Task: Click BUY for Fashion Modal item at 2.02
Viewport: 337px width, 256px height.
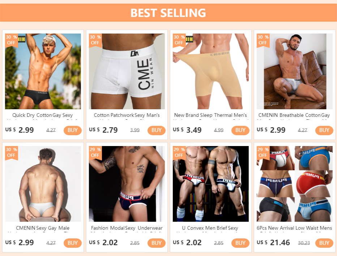Action: (157, 243)
